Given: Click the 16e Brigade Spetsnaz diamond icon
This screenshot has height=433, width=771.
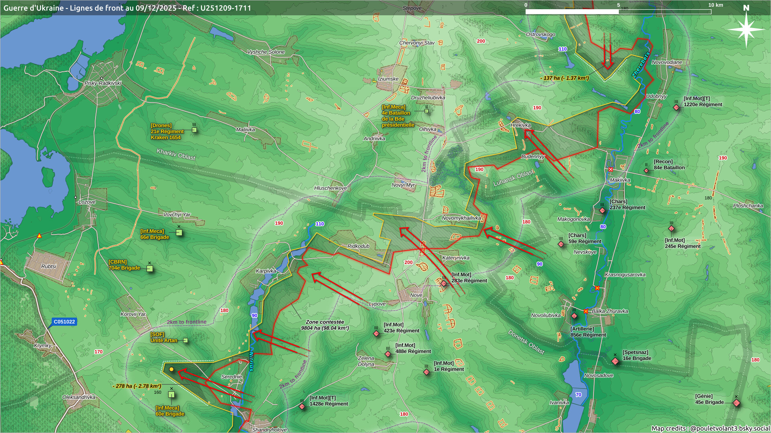Looking at the screenshot, I should tap(615, 361).
